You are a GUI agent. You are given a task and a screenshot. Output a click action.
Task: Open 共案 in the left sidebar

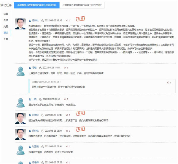6,26
